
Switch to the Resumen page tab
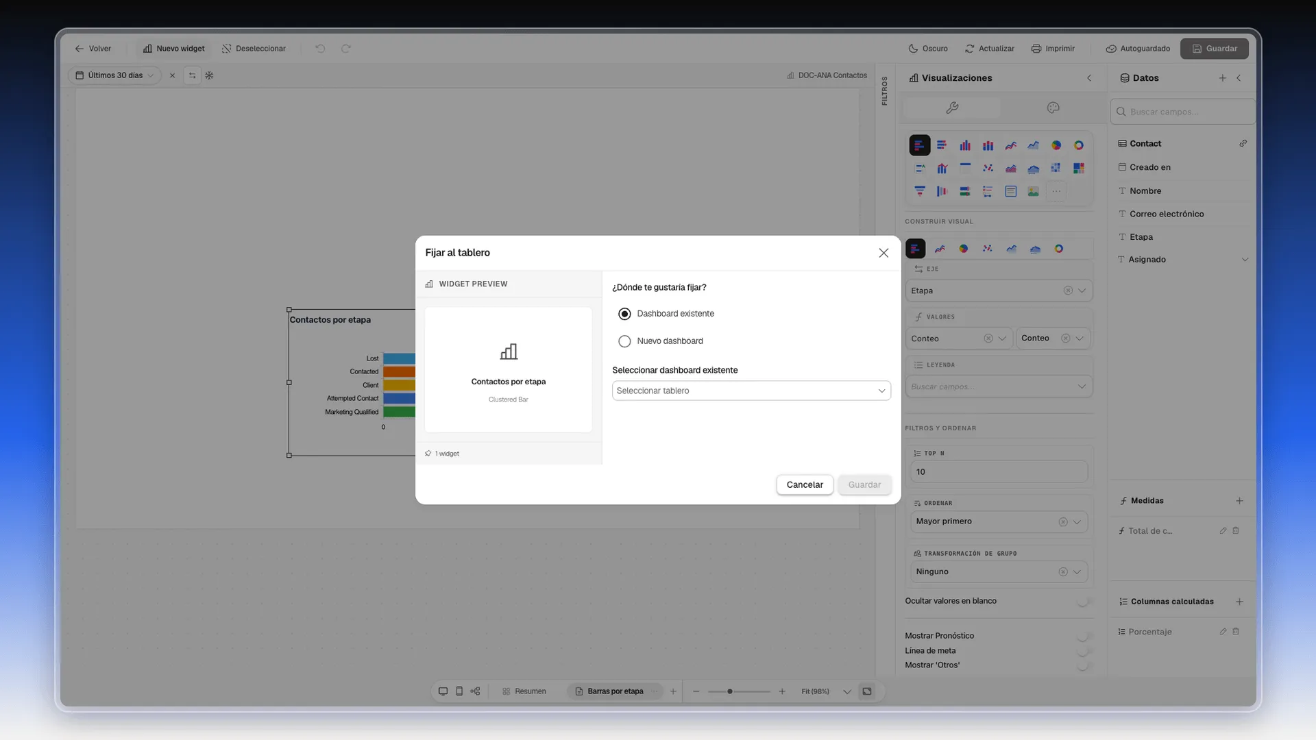pyautogui.click(x=524, y=691)
